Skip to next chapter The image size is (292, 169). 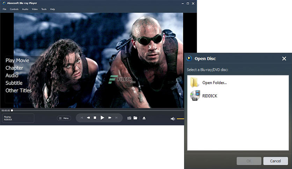117,118
